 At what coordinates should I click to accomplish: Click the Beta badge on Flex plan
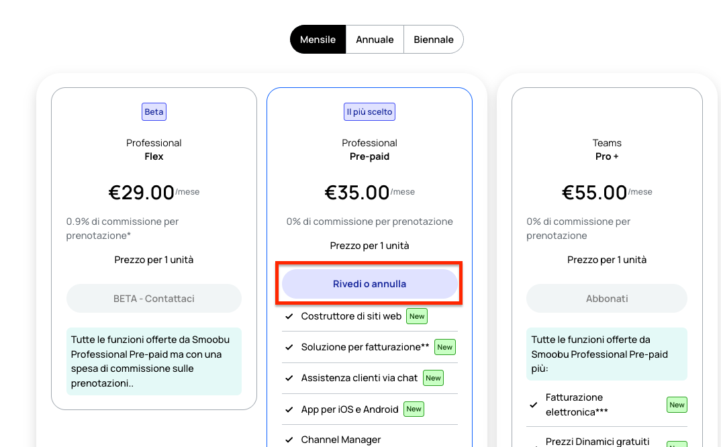(154, 111)
